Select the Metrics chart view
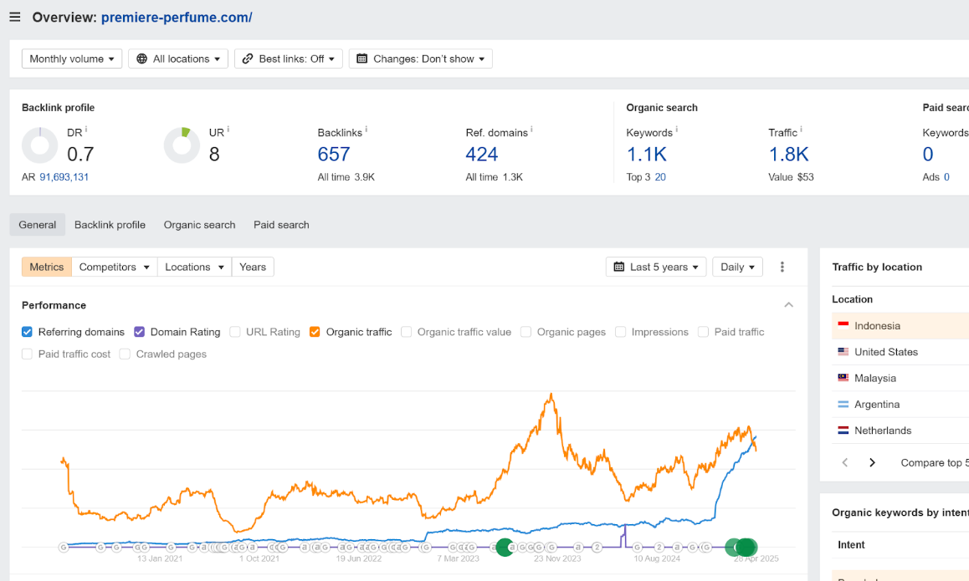Image resolution: width=969 pixels, height=581 pixels. [47, 267]
